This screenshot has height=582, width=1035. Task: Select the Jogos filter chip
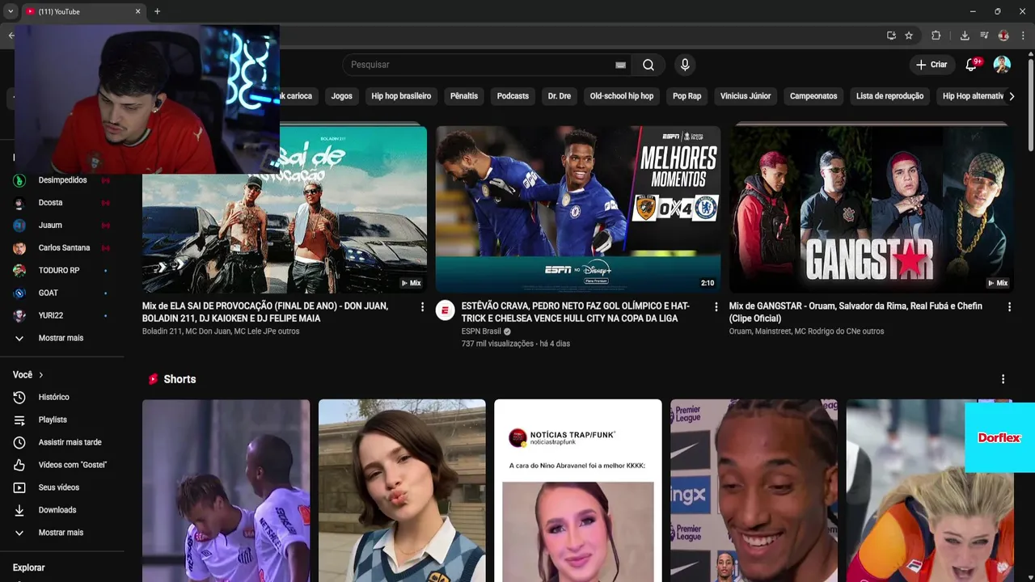pos(342,96)
